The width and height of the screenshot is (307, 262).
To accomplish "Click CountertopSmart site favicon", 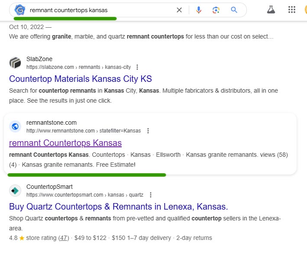I will click(x=15, y=191).
